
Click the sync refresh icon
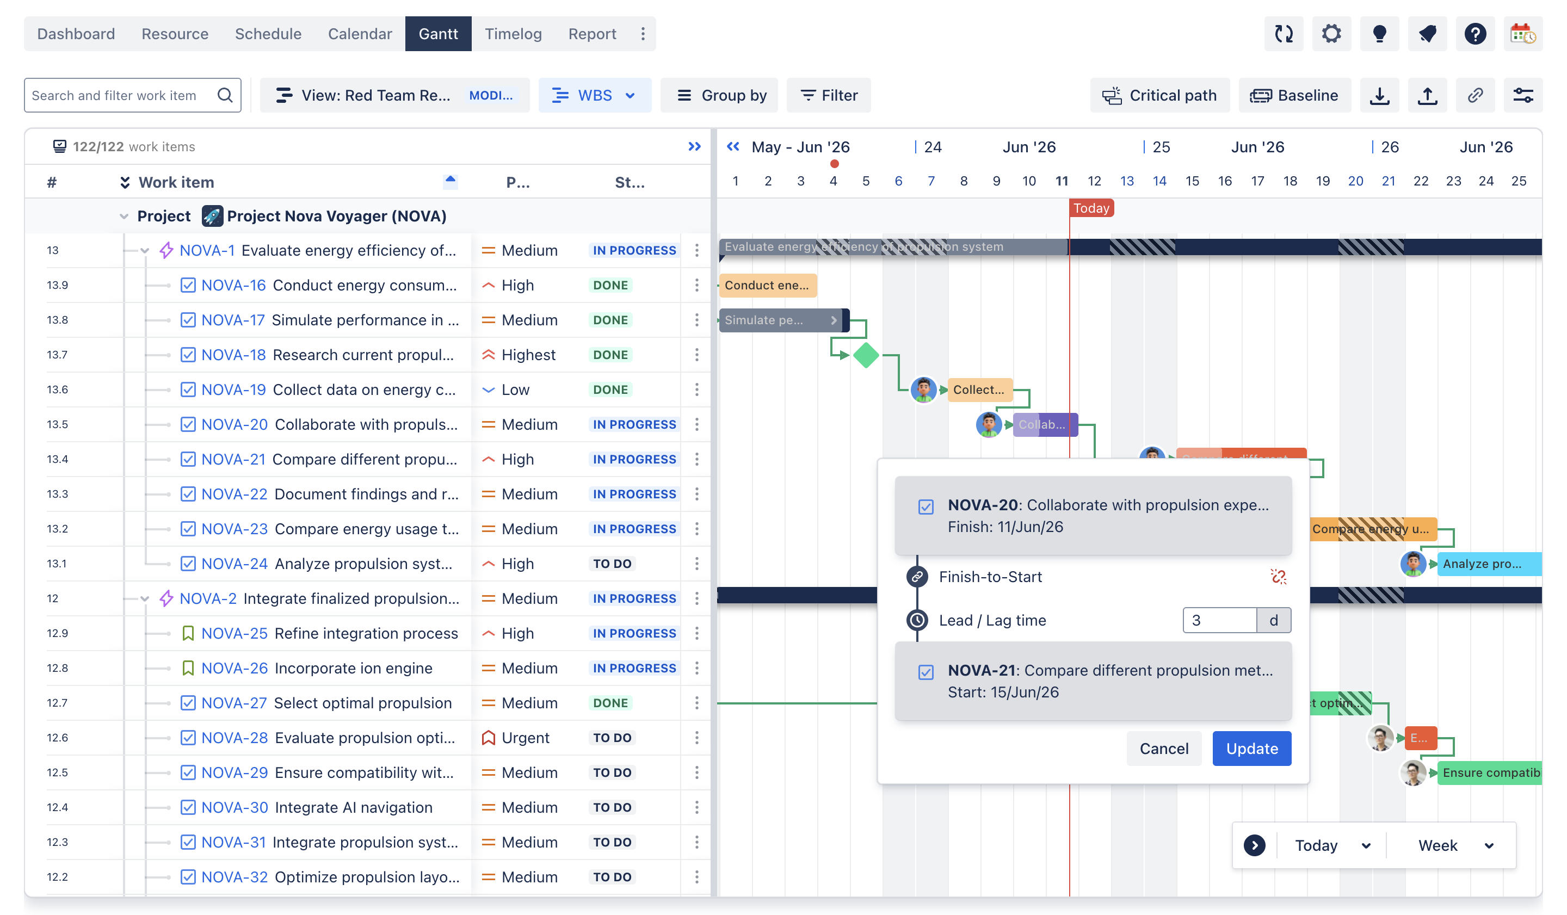[x=1284, y=34]
